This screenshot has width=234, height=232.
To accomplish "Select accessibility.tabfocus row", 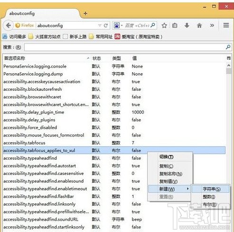I will 114,143.
